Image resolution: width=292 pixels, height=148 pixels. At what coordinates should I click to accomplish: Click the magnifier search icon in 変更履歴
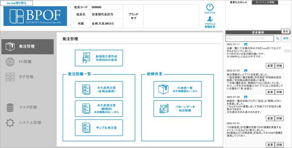pos(278,38)
